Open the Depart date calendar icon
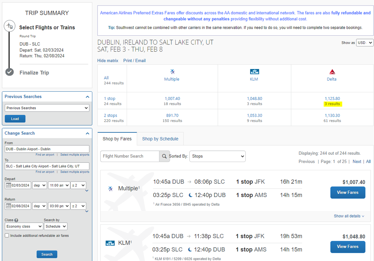 (9, 185)
